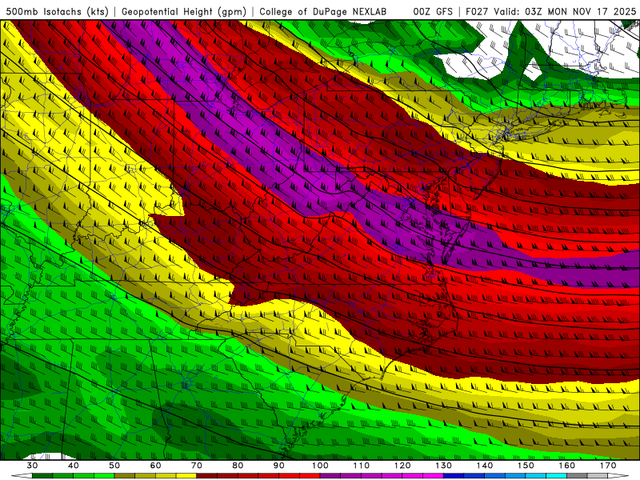Pick the darkest green swatch at colorbar start
The height and width of the screenshot is (480, 640).
[x=42, y=475]
